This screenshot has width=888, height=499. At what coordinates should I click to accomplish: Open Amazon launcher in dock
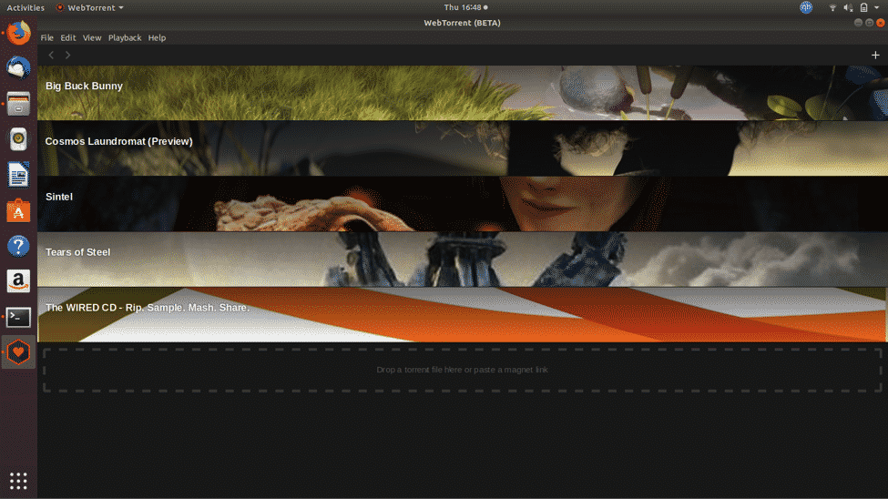pyautogui.click(x=19, y=281)
